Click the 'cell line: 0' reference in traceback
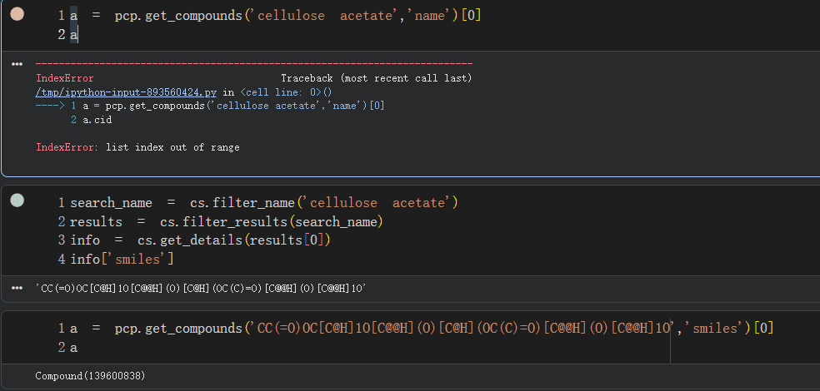The height and width of the screenshot is (391, 820). pos(286,92)
